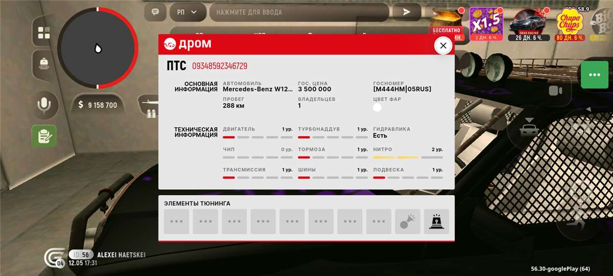Open the chat bubble icon
Screen dimensions: 613x276
point(155,12)
